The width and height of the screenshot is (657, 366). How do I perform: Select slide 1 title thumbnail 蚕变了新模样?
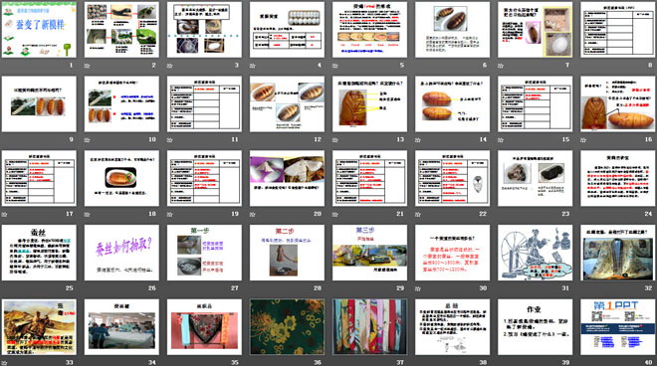(x=39, y=30)
